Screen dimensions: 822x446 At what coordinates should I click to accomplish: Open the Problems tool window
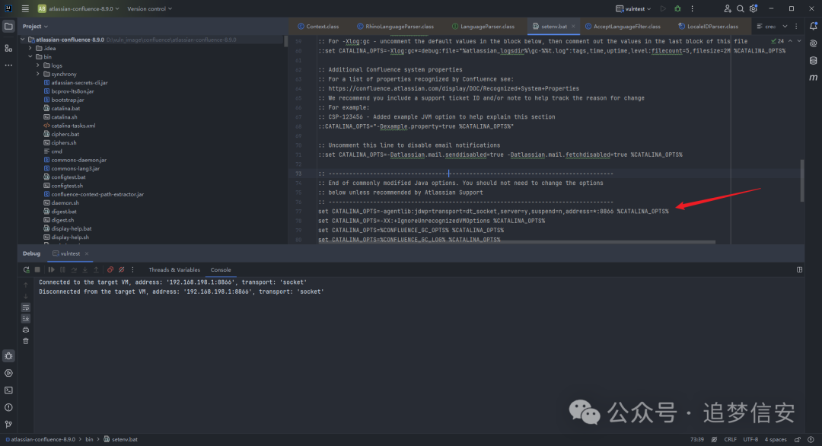pos(8,407)
